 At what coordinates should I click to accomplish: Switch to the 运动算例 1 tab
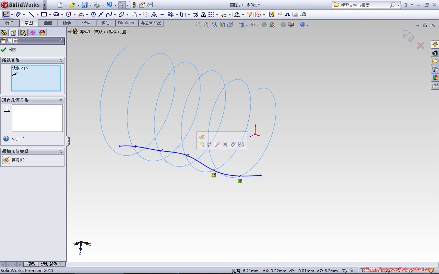point(51,264)
